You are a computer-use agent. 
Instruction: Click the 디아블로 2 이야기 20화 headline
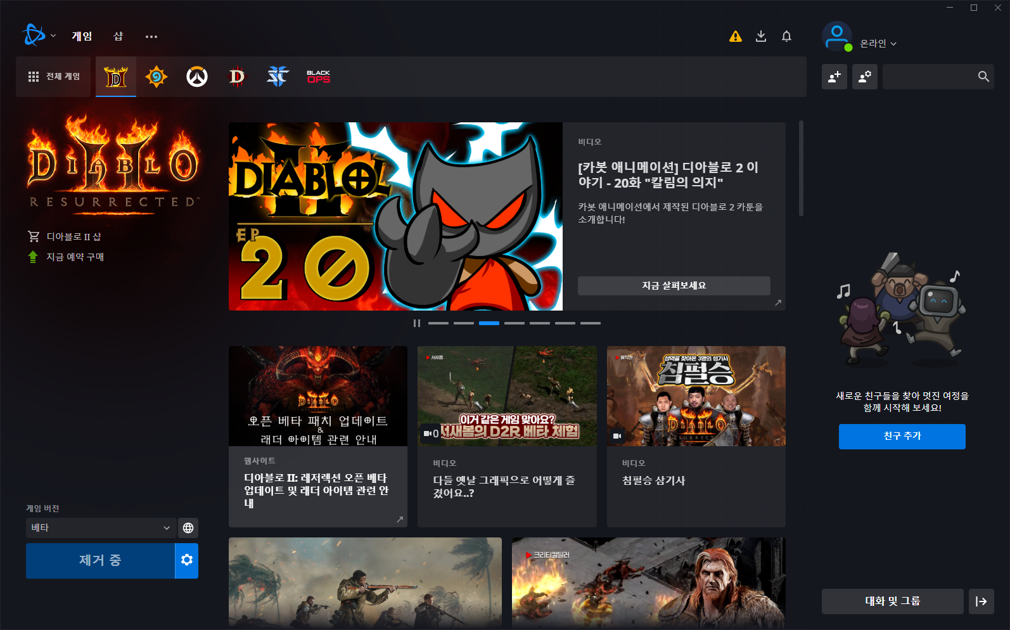pyautogui.click(x=668, y=175)
